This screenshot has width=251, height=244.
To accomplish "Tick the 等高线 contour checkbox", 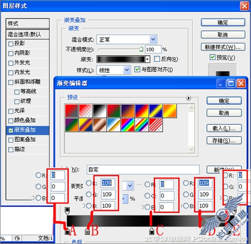I will 17,92.
